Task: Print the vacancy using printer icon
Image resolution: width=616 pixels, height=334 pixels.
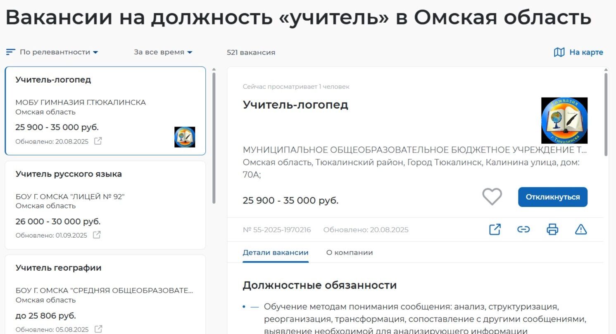Action: 552,229
